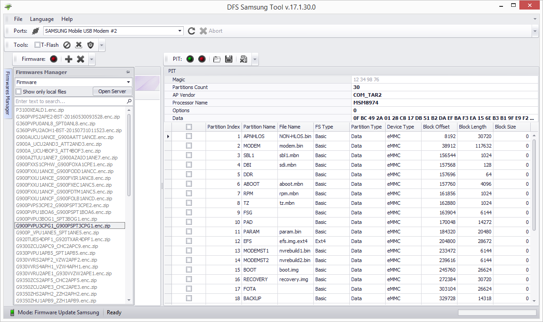Open the File menu
This screenshot has width=543, height=322.
[18, 19]
